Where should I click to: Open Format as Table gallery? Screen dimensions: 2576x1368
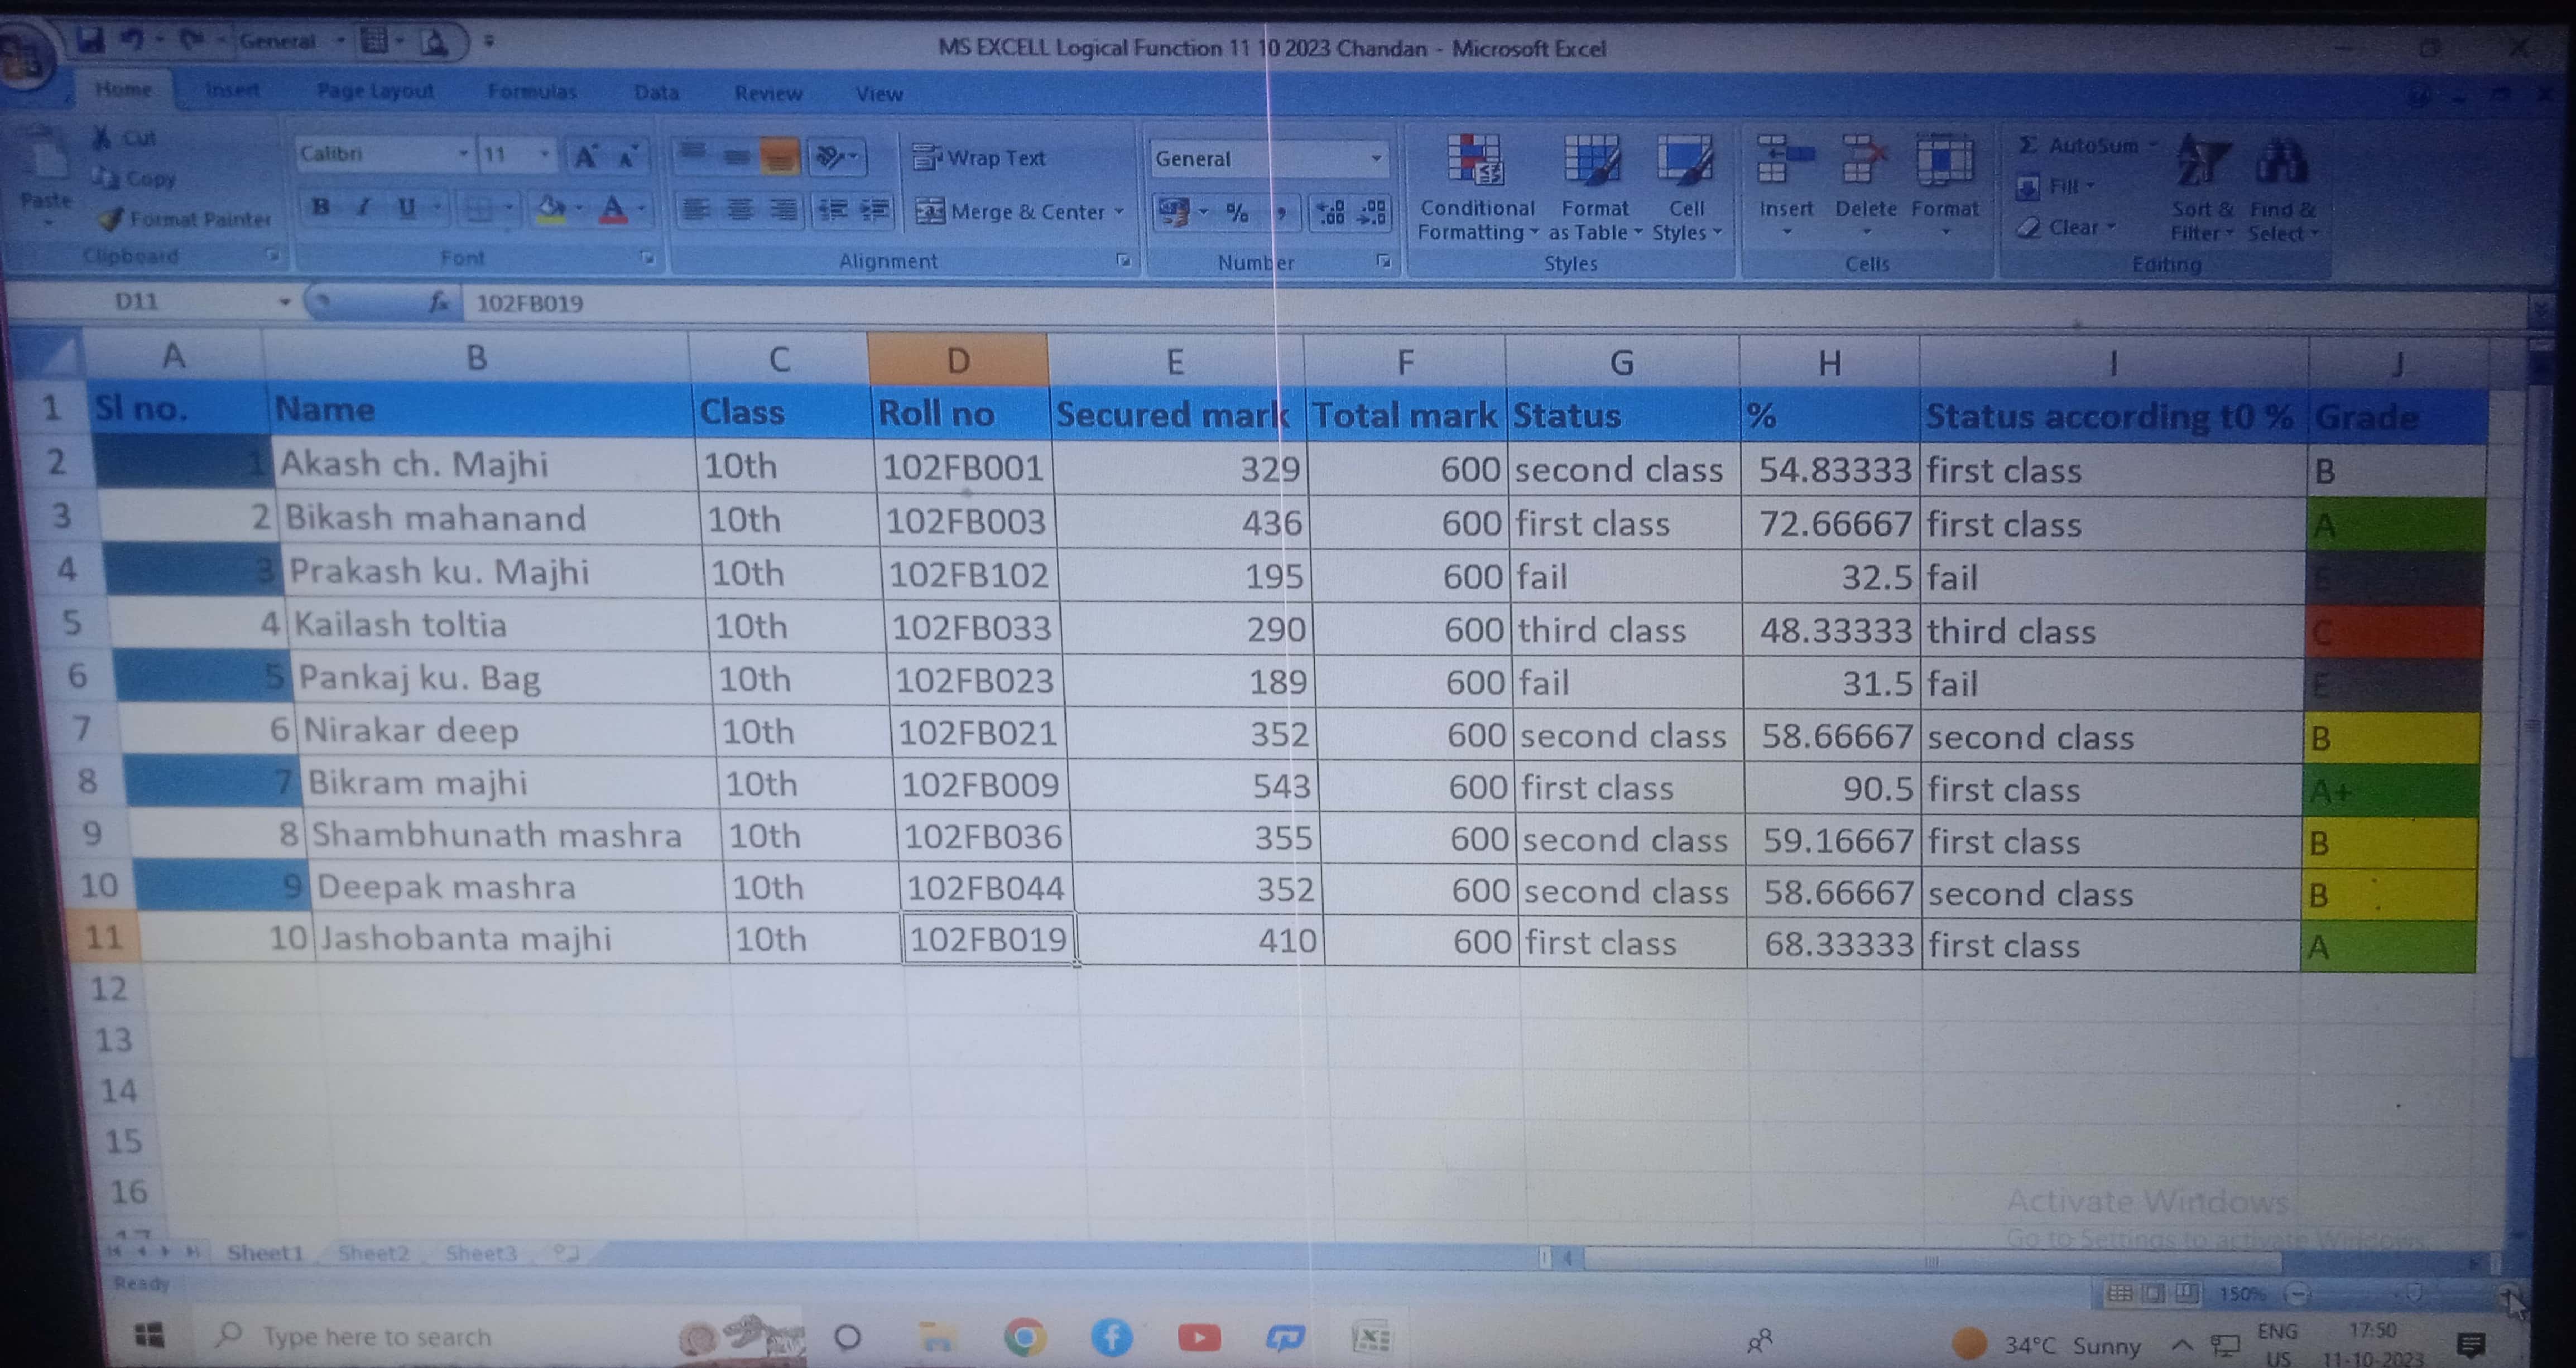(1592, 160)
